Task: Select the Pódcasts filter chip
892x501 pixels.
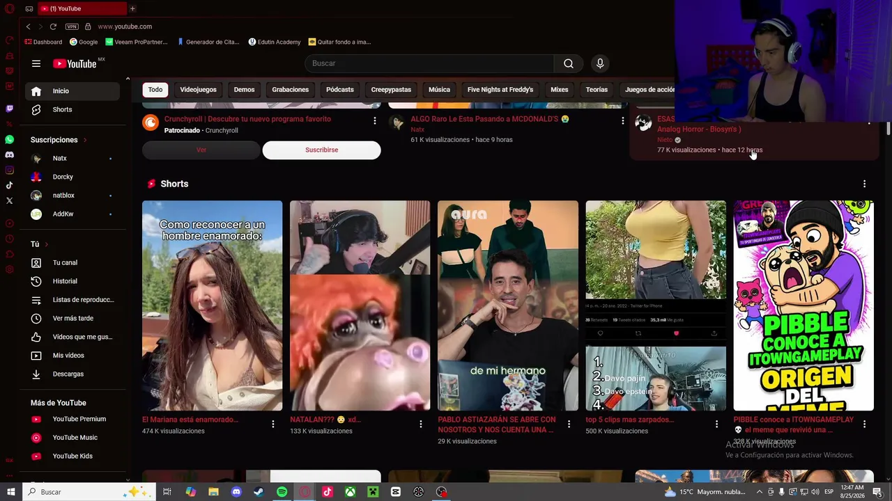Action: 340,90
